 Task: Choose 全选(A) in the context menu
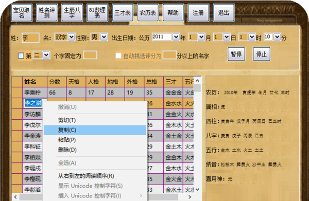coord(95,163)
